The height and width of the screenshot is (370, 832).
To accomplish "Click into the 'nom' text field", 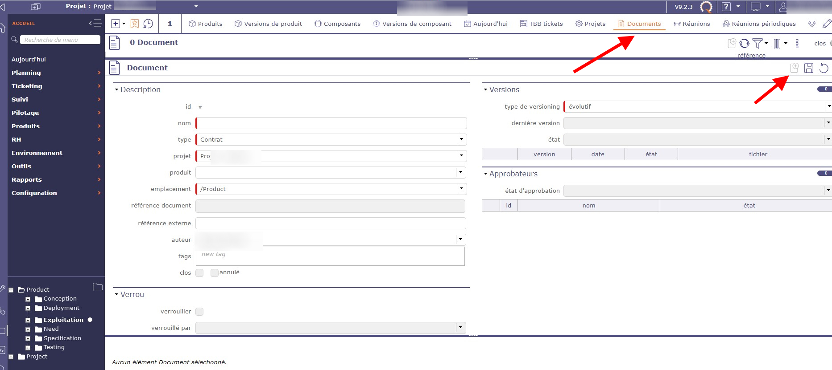I will (x=331, y=123).
